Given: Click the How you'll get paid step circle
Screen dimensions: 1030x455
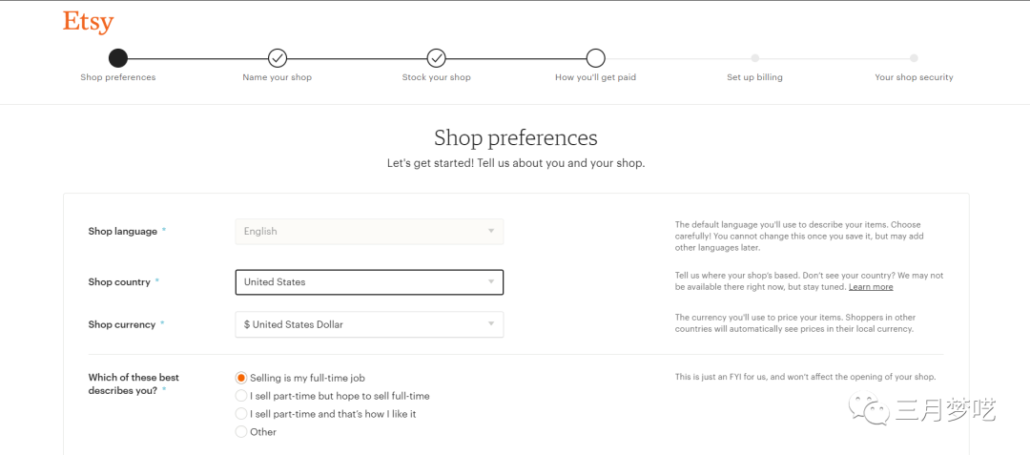Looking at the screenshot, I should (x=595, y=58).
